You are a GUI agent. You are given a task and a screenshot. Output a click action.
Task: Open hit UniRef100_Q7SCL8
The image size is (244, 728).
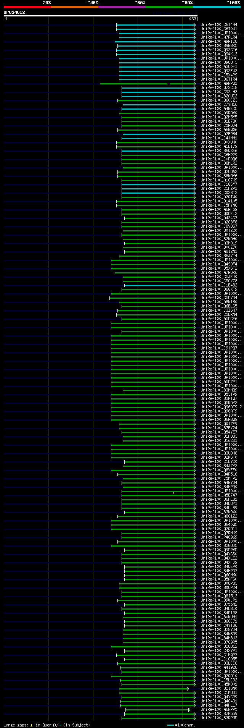pyautogui.click(x=219, y=87)
